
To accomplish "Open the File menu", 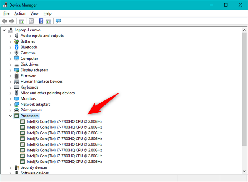I will (7, 13).
